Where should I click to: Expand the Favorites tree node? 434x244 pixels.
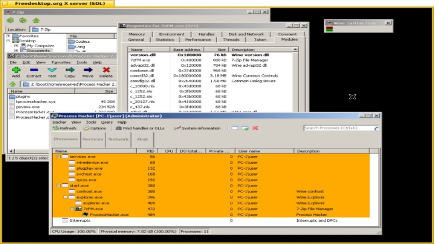[x=9, y=36]
